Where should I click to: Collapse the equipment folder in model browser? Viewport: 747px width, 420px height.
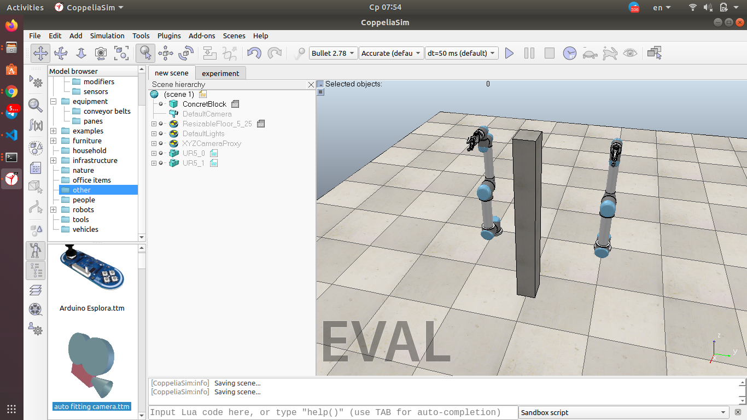point(53,101)
